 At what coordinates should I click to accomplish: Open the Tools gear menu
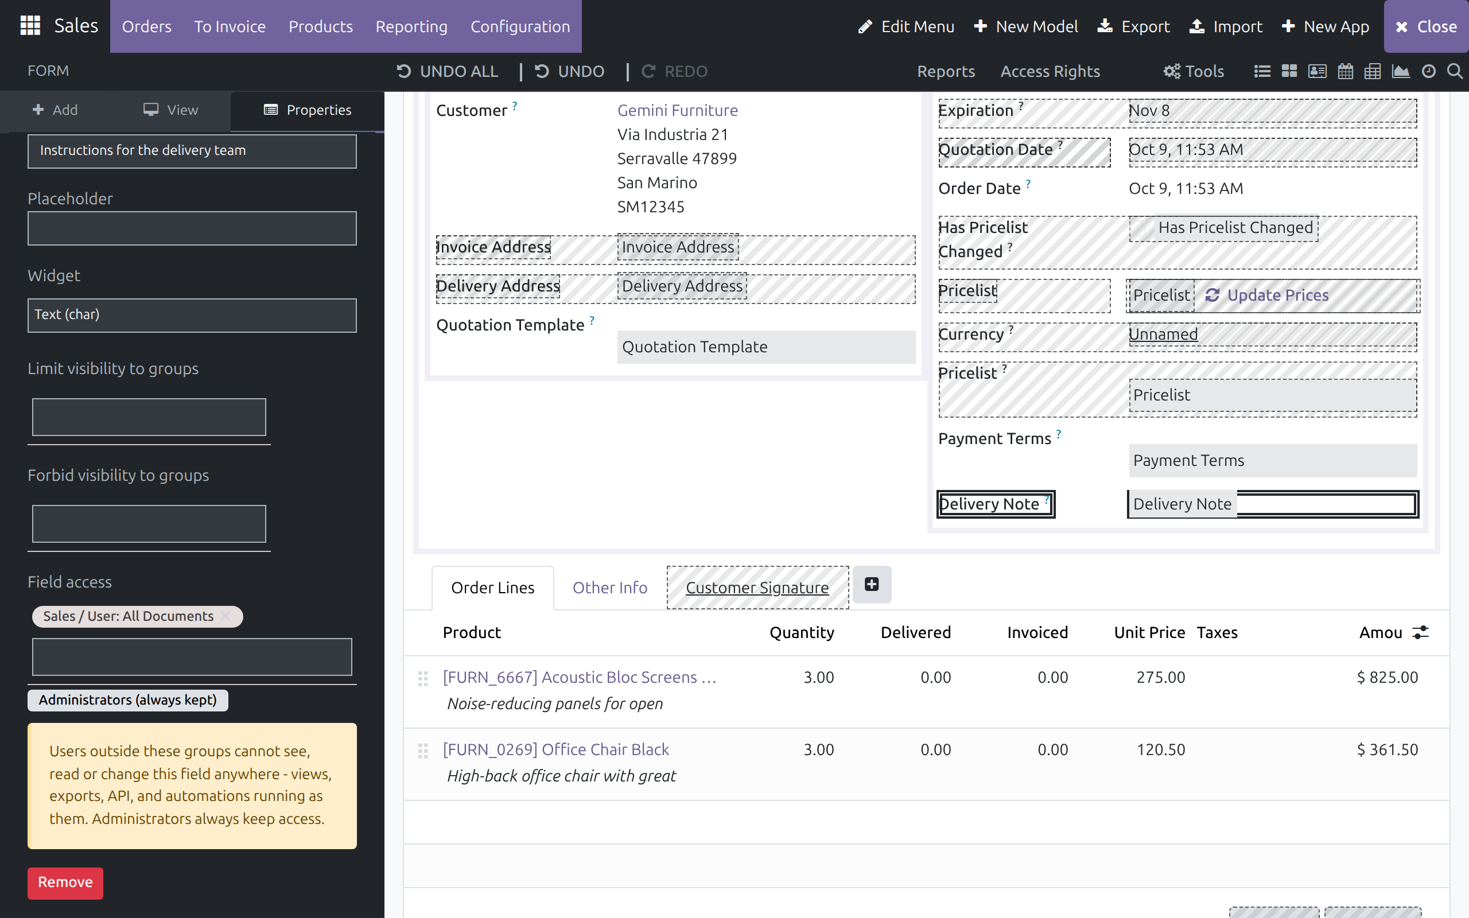(1194, 71)
